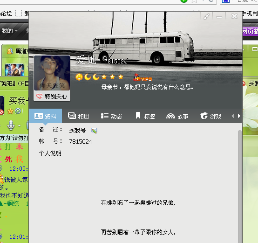
Task: Open the 我的 dropdown in browser
Action: tap(9, 31)
